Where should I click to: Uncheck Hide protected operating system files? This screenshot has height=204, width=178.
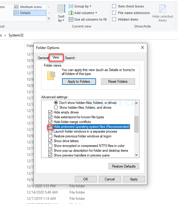click(50, 127)
